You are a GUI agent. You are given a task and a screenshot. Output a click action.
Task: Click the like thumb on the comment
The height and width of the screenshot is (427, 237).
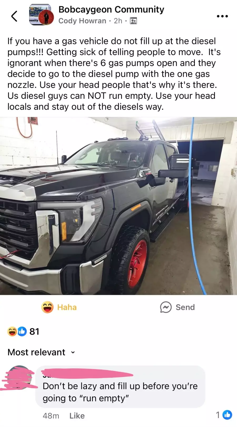227,415
